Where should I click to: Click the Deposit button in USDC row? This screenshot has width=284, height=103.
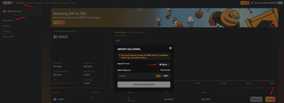270,99
